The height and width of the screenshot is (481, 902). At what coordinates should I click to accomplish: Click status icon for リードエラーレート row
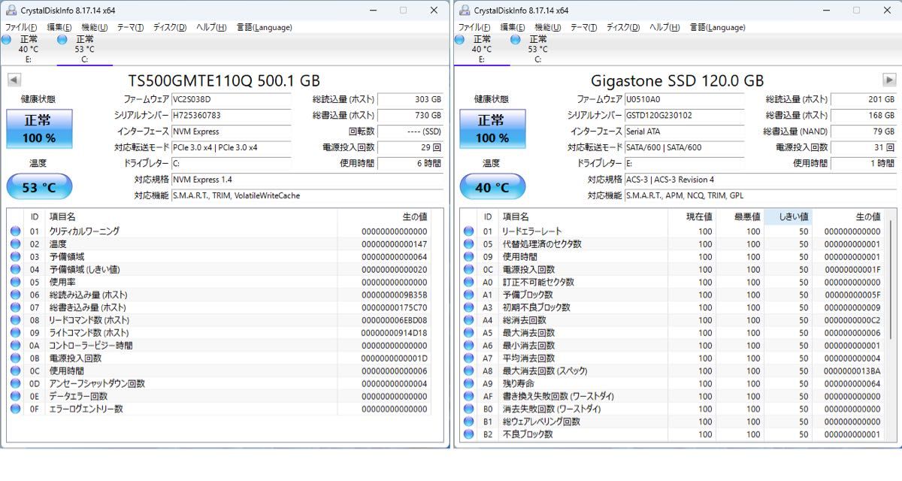468,231
